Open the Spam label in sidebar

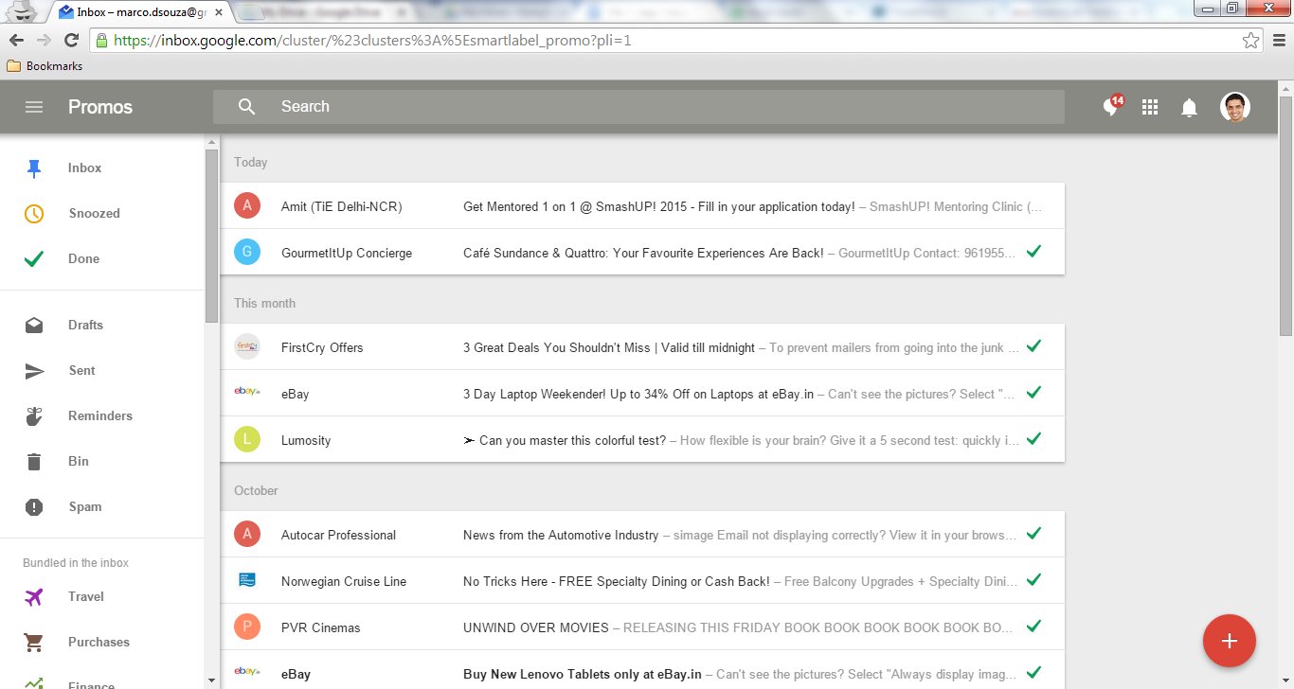click(84, 506)
